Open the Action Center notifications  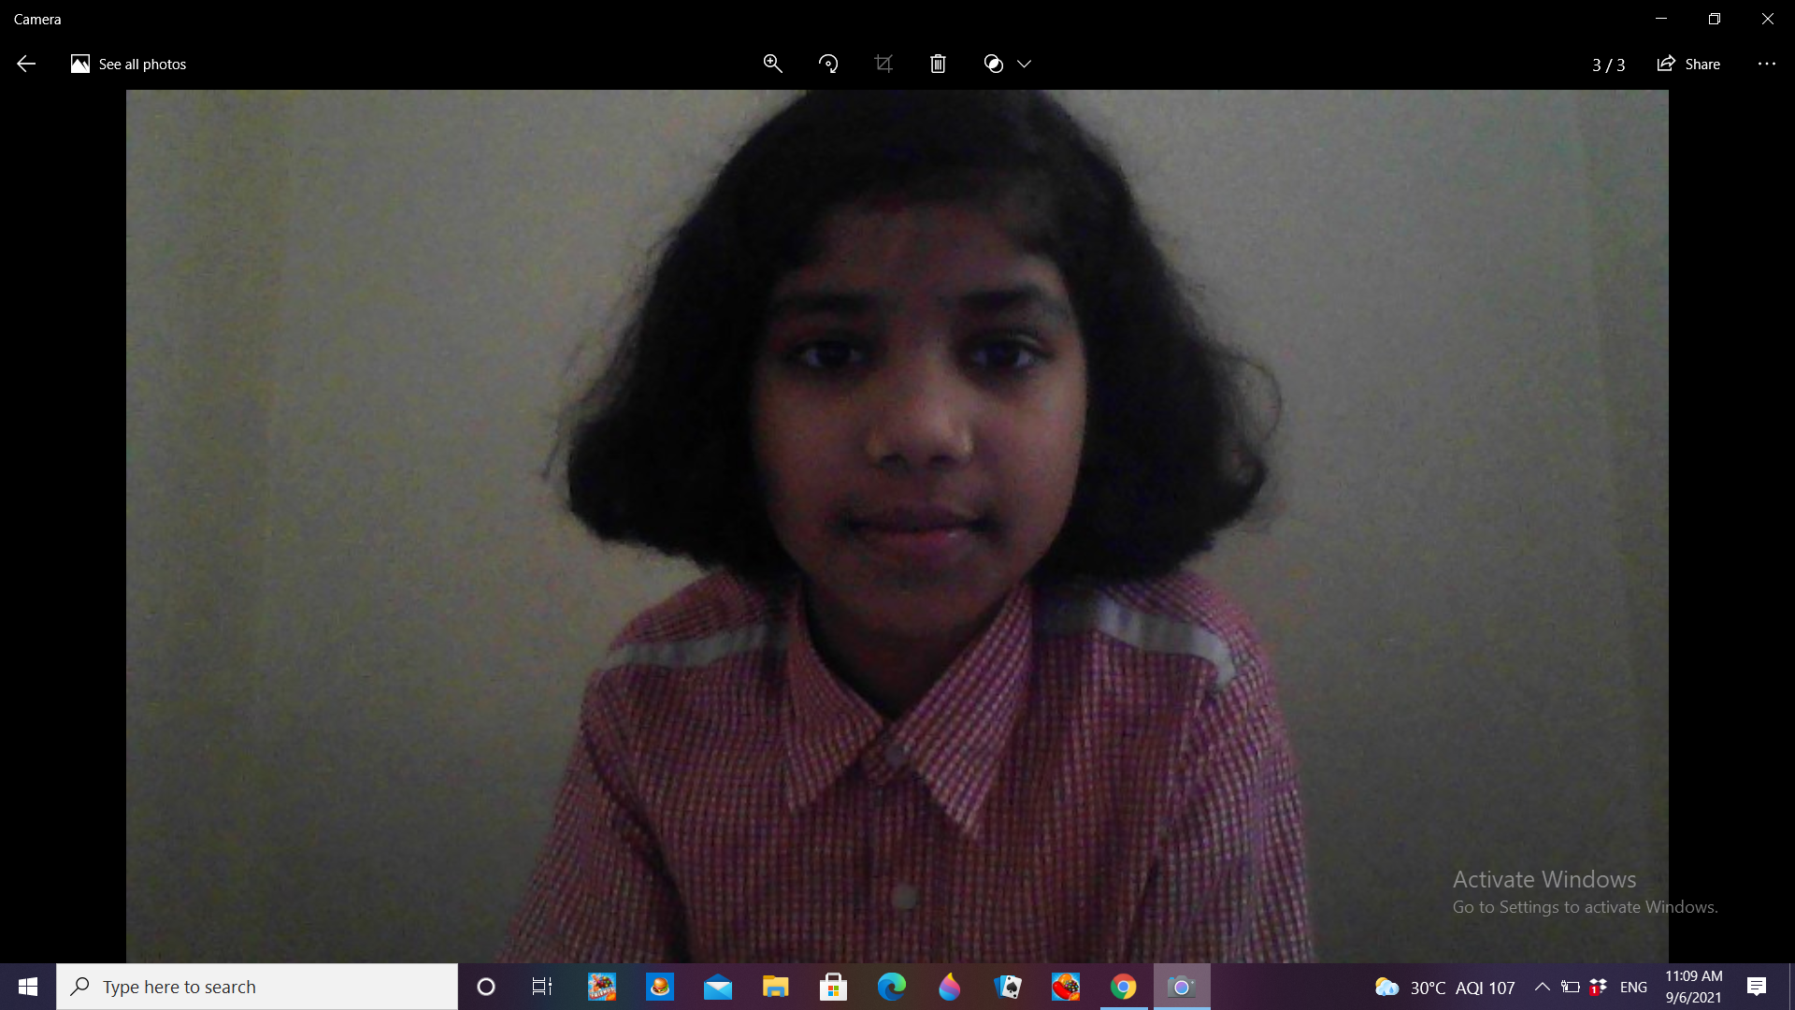point(1757,987)
